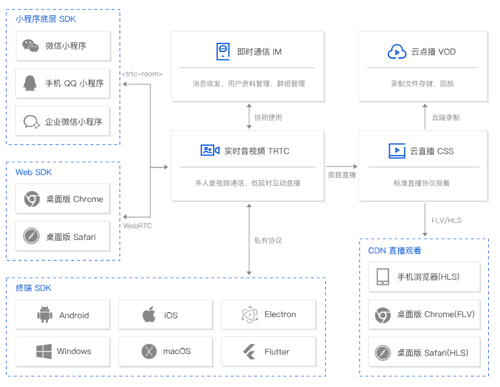Click the mobile phone browser icon
The image size is (500, 387).
tap(383, 277)
